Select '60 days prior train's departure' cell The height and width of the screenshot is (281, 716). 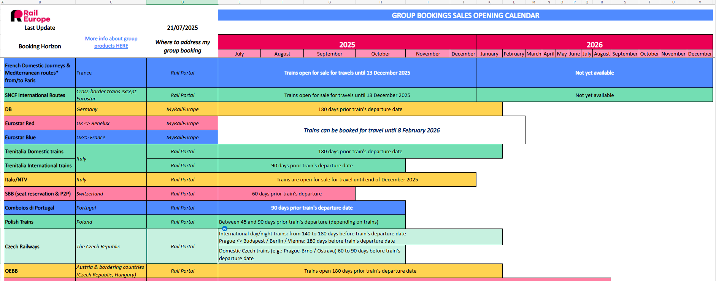coord(287,194)
